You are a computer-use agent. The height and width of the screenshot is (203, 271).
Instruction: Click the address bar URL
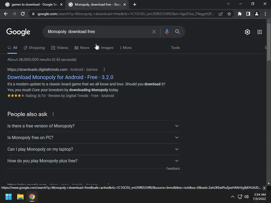coord(126,14)
